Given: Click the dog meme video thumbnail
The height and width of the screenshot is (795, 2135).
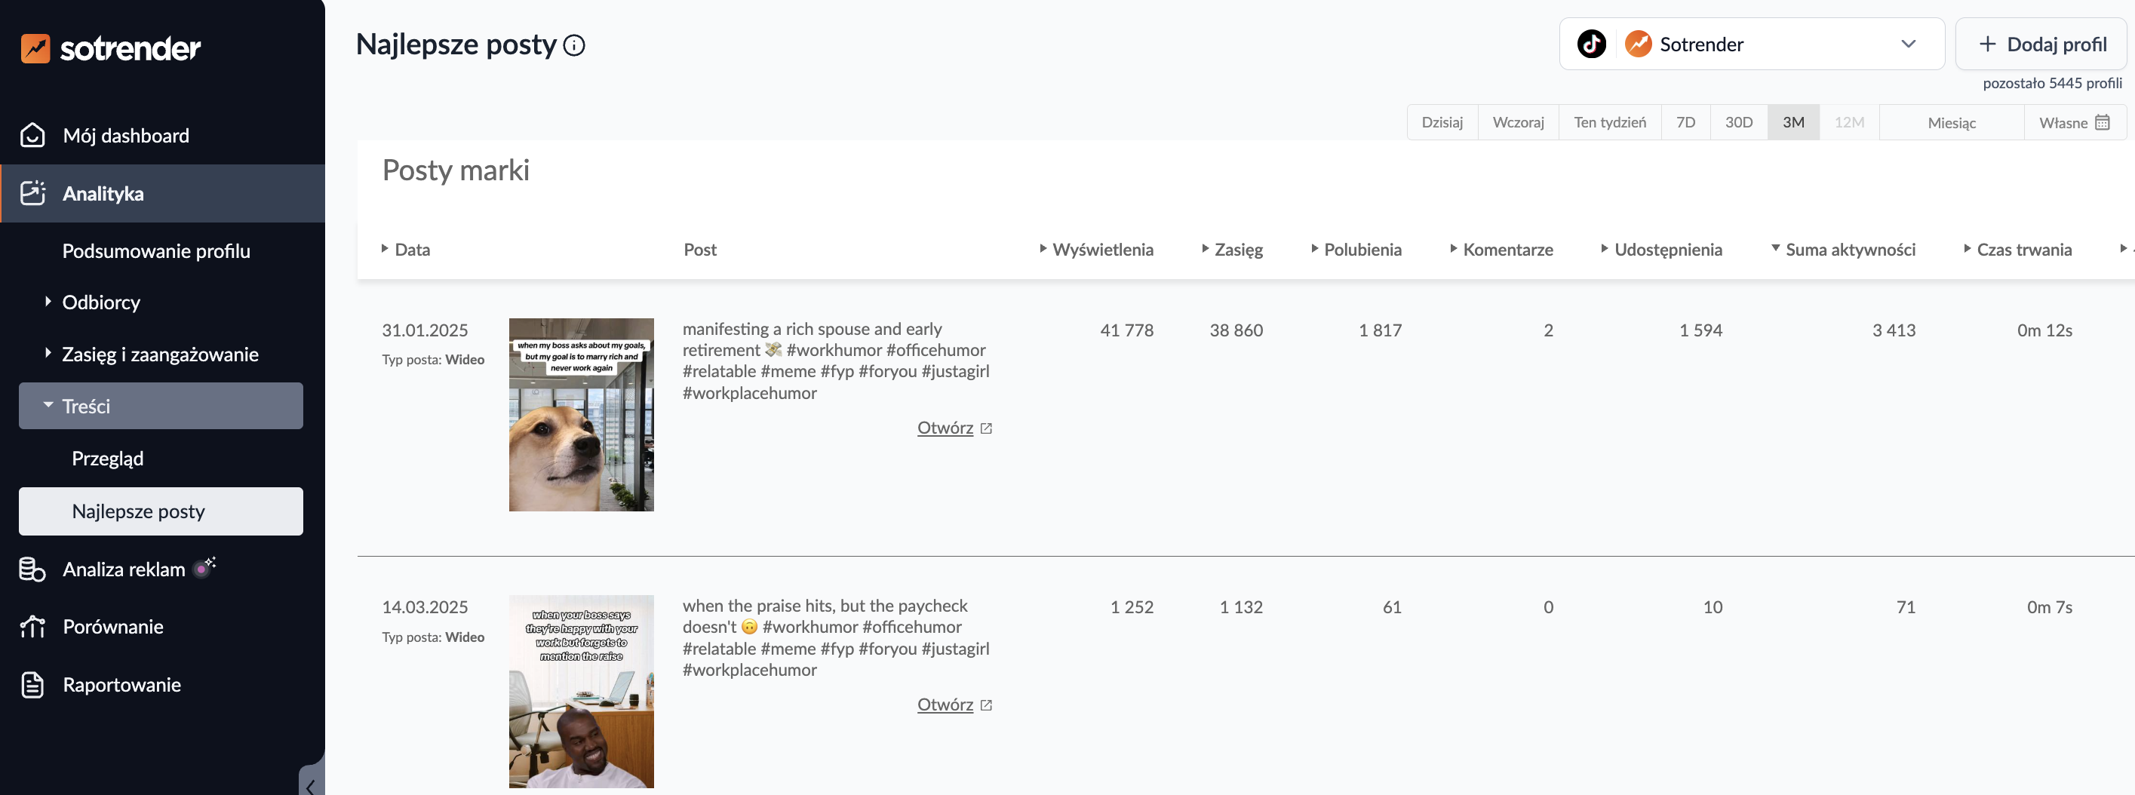Looking at the screenshot, I should click(x=581, y=415).
